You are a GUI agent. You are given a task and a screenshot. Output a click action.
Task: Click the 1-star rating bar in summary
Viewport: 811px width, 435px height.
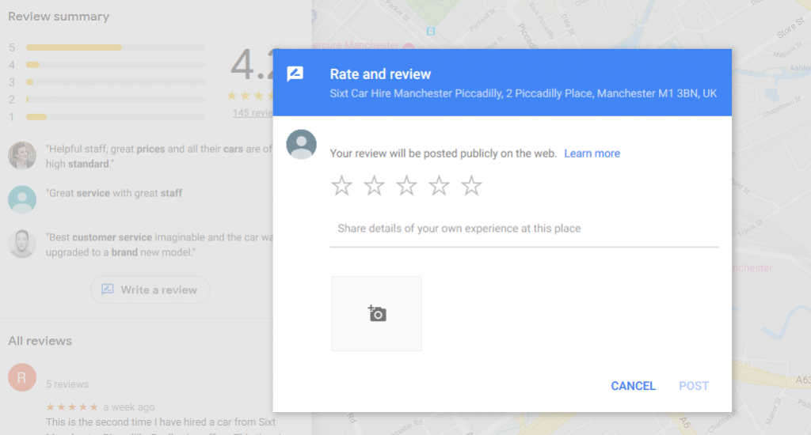(116, 117)
